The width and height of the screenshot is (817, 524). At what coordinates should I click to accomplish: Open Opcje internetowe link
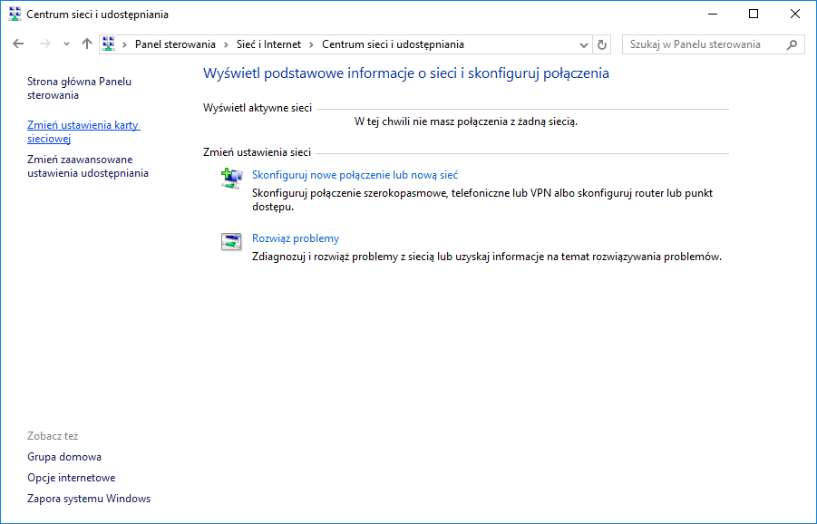[72, 478]
